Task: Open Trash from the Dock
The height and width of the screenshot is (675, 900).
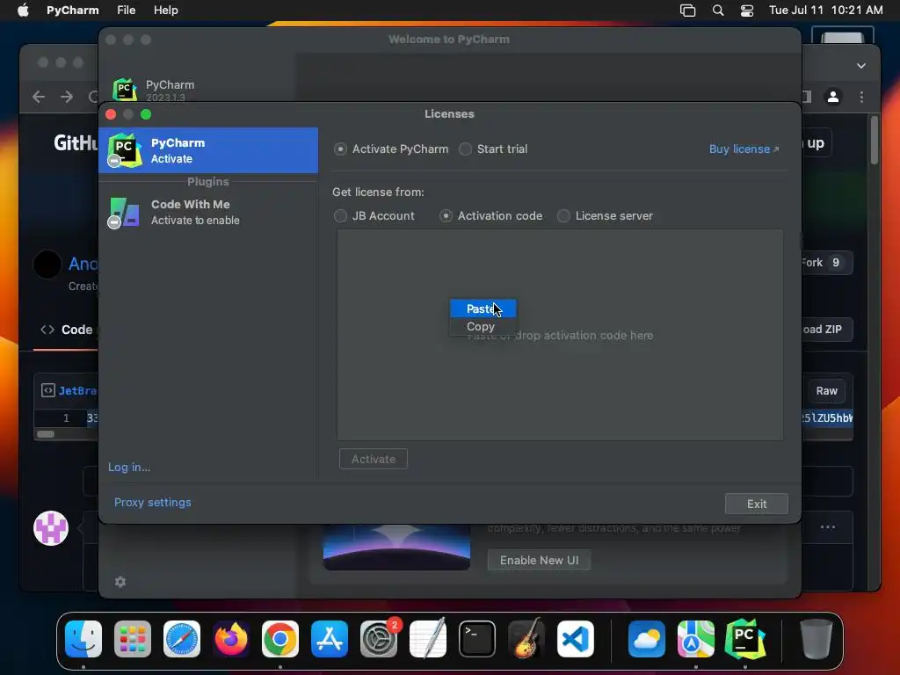Action: (x=816, y=639)
